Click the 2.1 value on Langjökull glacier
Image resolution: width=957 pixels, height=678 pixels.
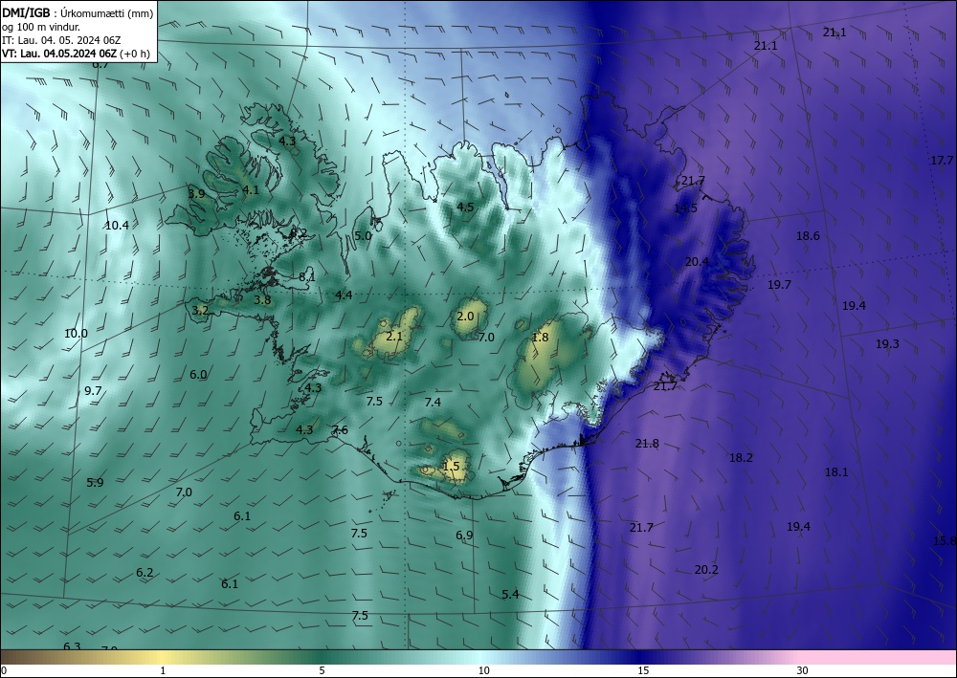point(394,336)
